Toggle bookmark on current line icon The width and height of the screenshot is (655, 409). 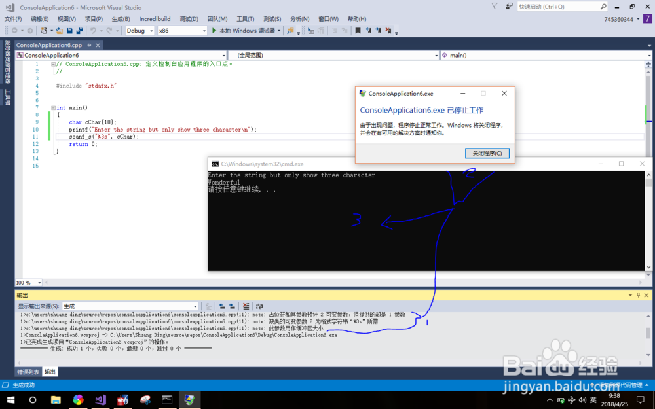tap(358, 31)
